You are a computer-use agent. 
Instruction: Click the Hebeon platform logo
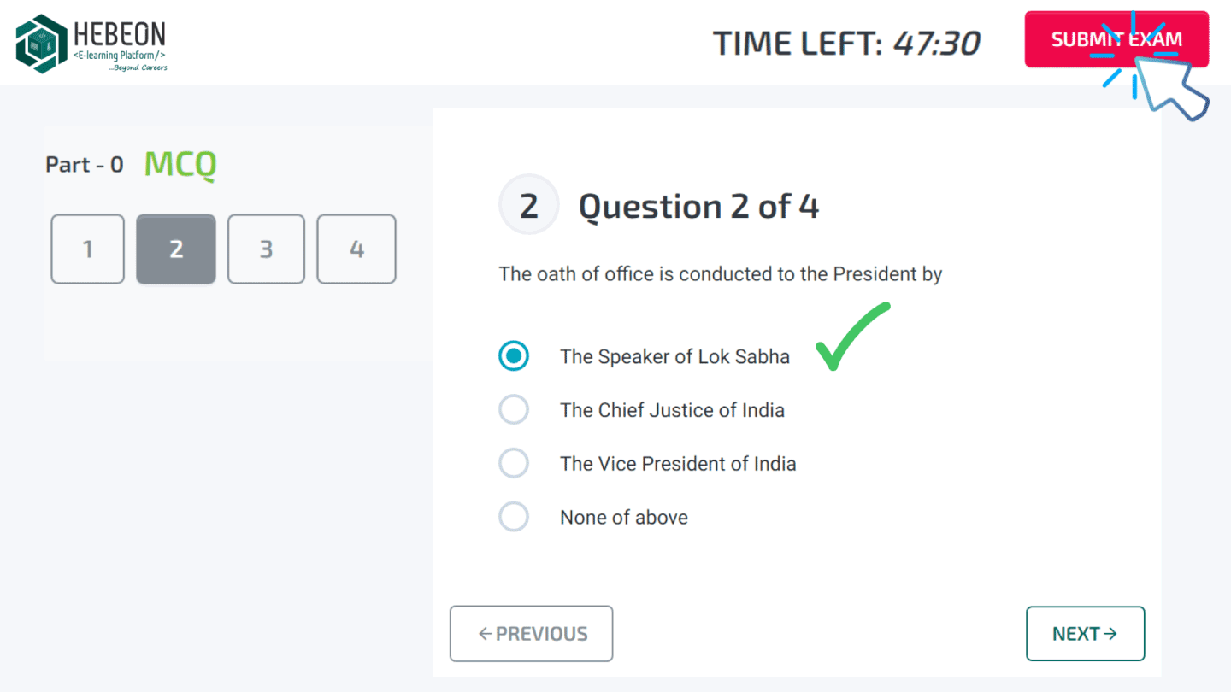pos(90,43)
